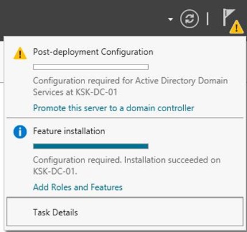Click the dark header bar left of the dropdown arrow
247x232 pixels.
(x=82, y=17)
